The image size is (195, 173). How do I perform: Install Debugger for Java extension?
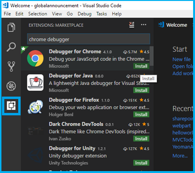[x=141, y=90]
